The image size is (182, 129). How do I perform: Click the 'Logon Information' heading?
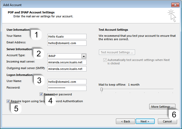tap(19, 75)
